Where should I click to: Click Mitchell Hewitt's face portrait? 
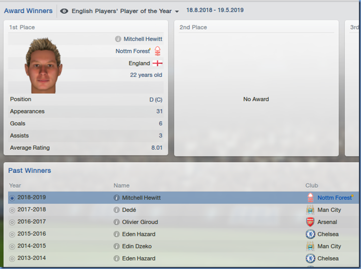[x=43, y=66]
